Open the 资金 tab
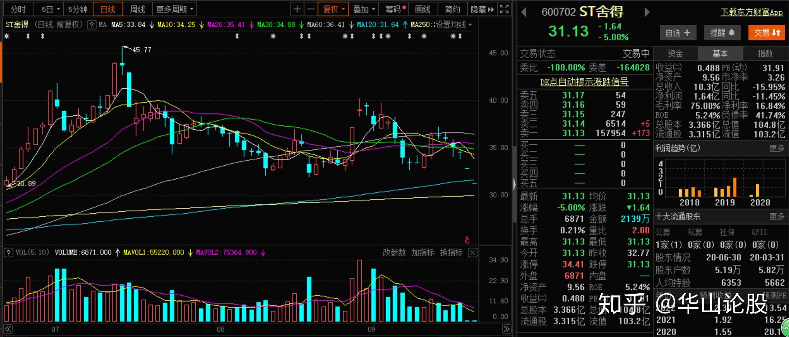 (675, 53)
